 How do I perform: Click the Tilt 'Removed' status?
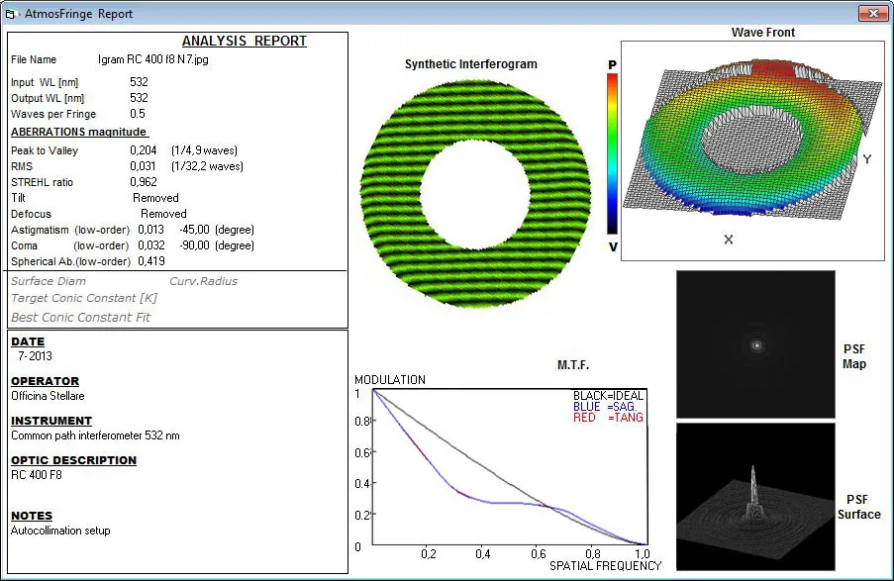[155, 198]
